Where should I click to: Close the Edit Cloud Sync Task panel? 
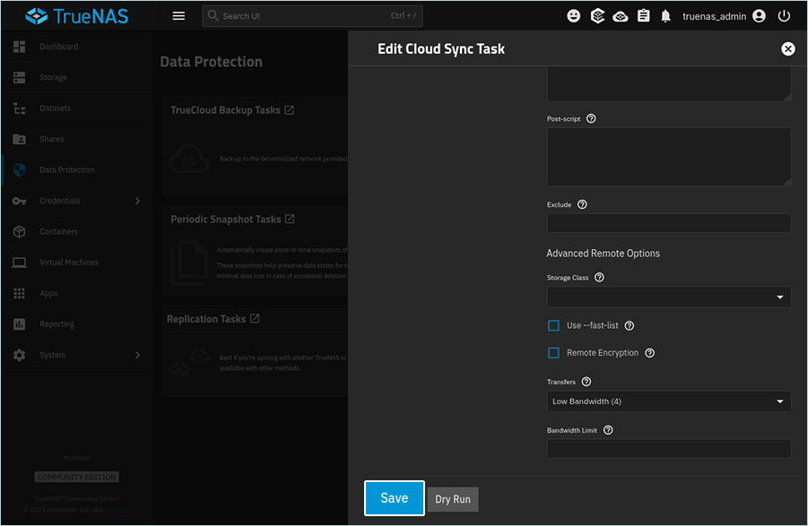coord(787,49)
